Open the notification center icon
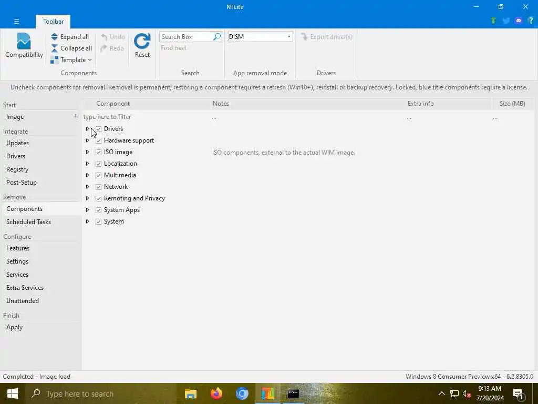The width and height of the screenshot is (538, 404). tap(518, 395)
